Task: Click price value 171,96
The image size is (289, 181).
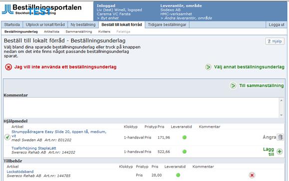Action: tap(164, 137)
